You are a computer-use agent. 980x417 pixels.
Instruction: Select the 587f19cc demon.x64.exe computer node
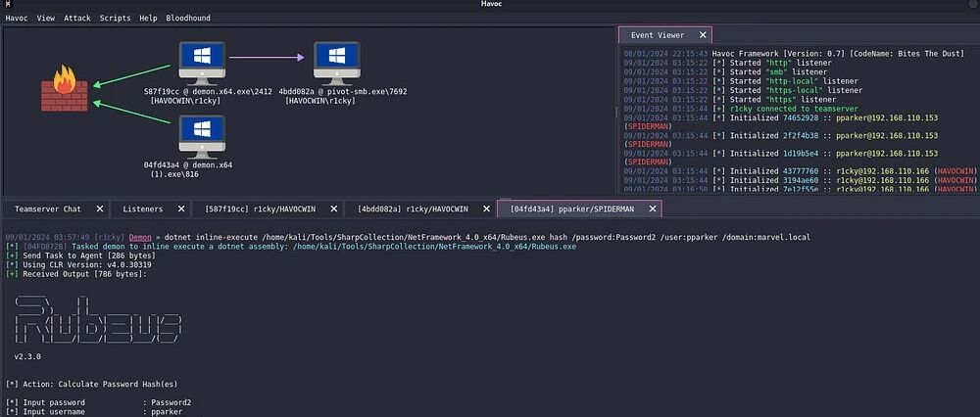[201, 63]
